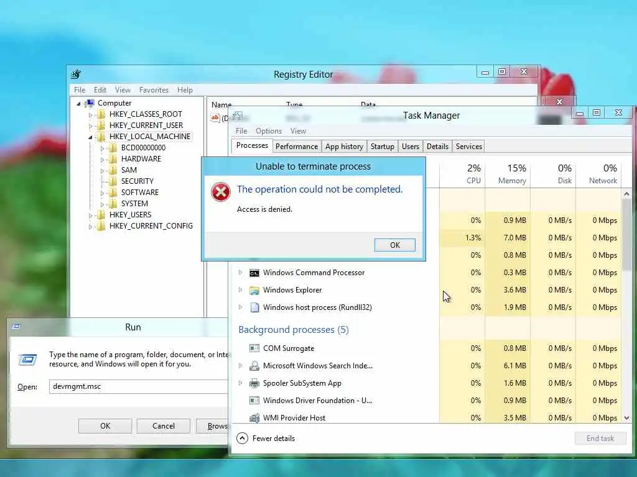Click the HARDWARE folder icon

[x=113, y=159]
